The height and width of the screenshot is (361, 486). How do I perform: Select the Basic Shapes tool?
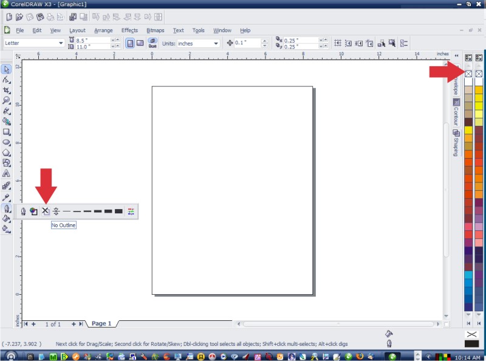coord(6,163)
